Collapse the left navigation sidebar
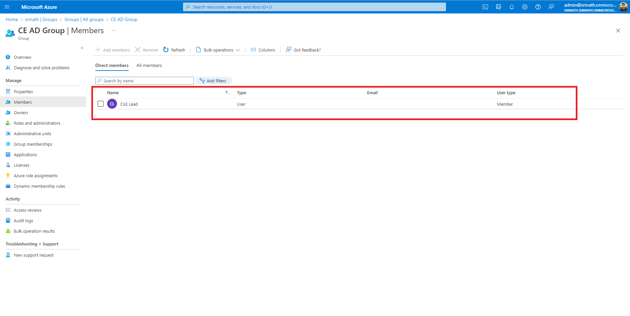 pyautogui.click(x=82, y=48)
